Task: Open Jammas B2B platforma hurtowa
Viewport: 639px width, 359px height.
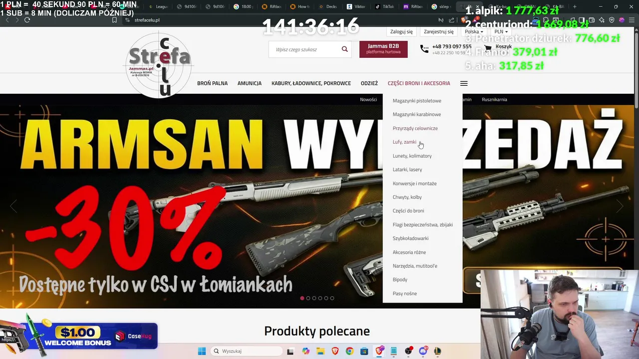Action: [383, 49]
